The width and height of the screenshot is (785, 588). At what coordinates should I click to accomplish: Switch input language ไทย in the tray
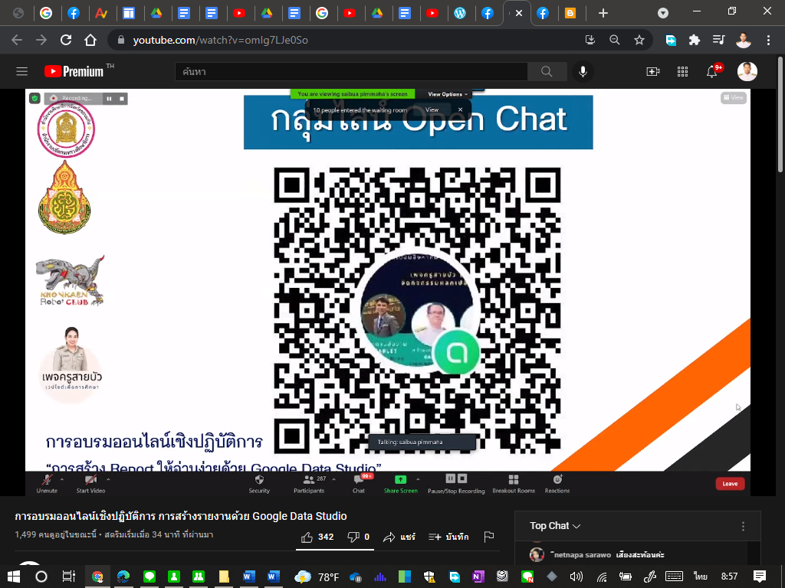[x=700, y=577]
